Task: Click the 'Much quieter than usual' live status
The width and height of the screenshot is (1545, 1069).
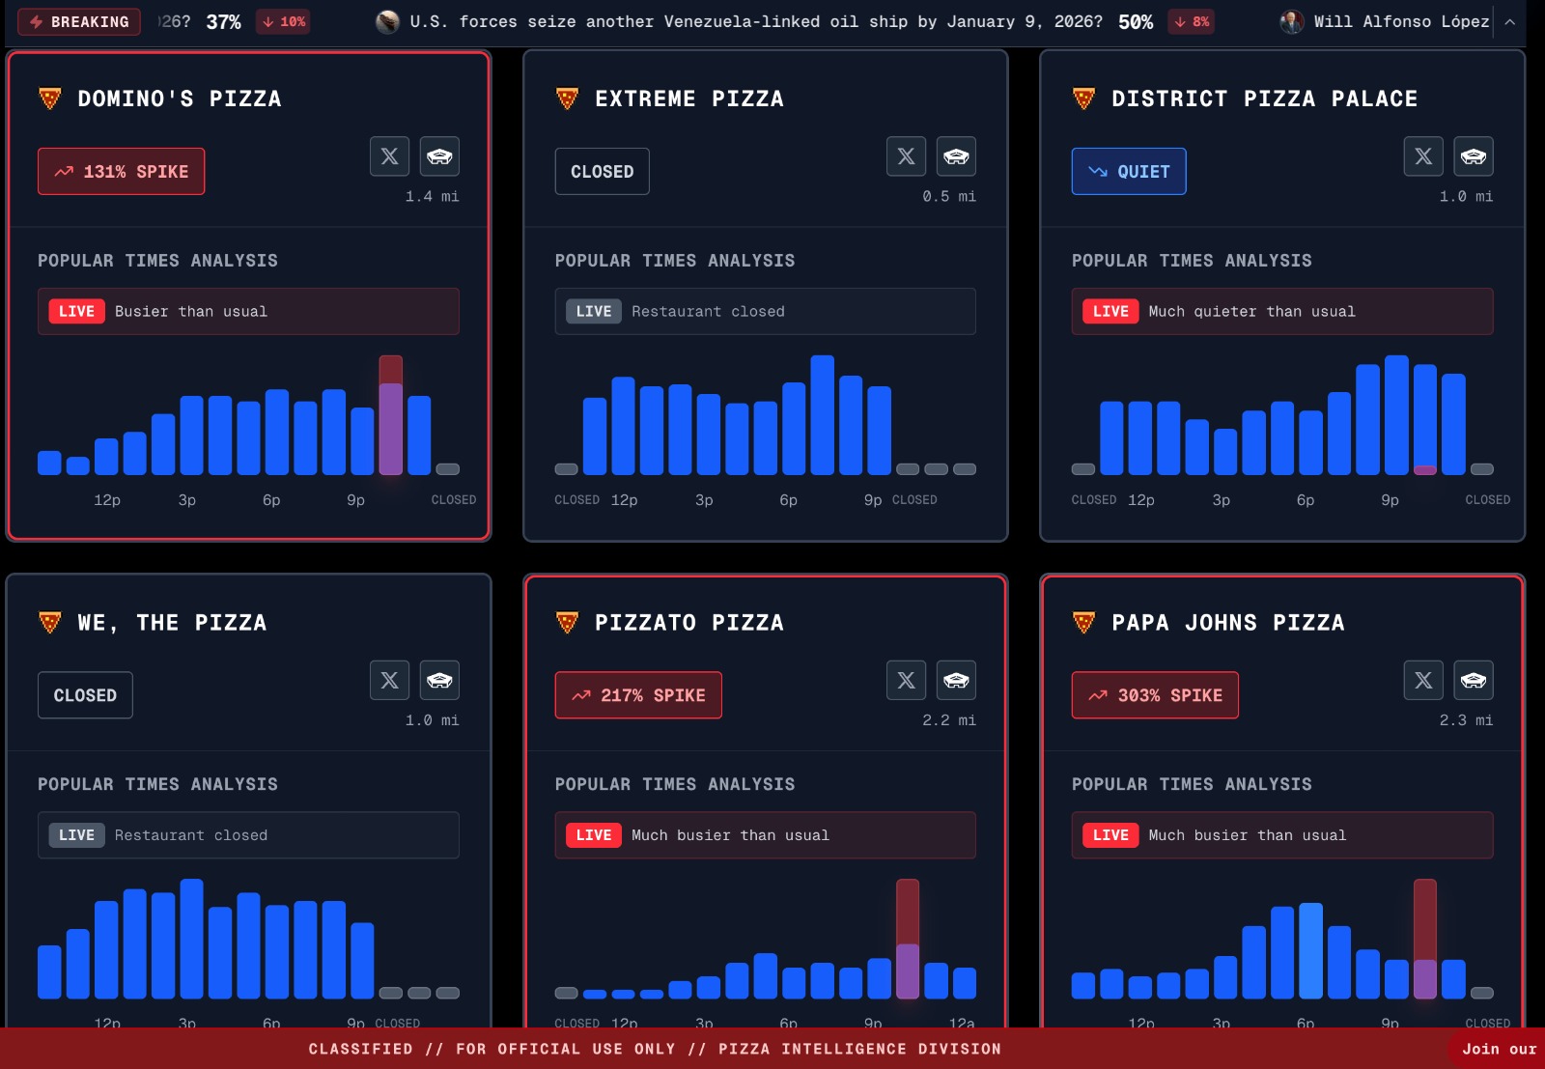Action: (1282, 311)
